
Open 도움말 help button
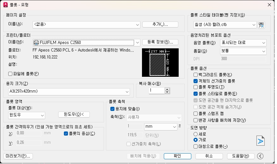point(241,156)
